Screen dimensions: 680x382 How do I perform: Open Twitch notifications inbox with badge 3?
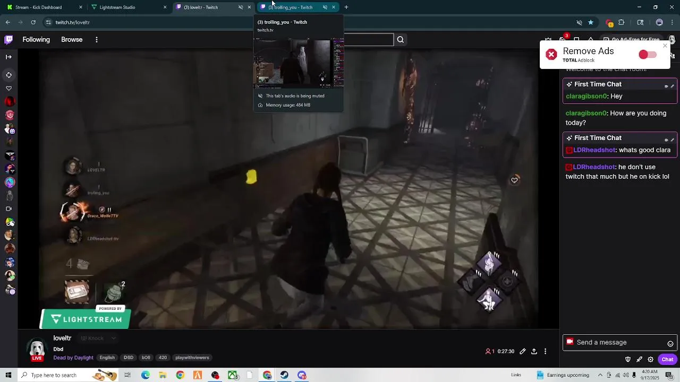563,39
